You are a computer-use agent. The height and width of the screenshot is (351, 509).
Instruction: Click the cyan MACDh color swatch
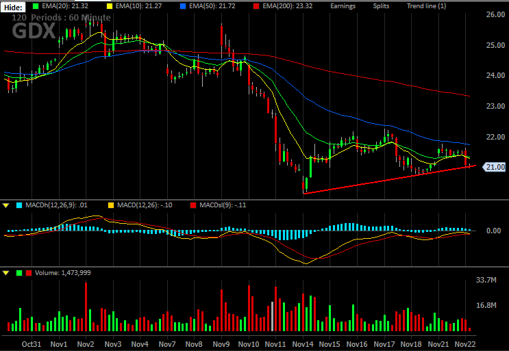click(x=19, y=205)
